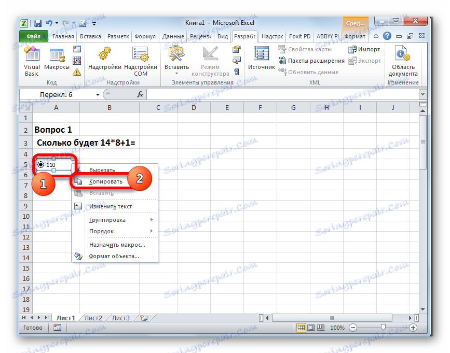450x353 pixels.
Task: Click Свойства карты button
Action: pyautogui.click(x=305, y=49)
